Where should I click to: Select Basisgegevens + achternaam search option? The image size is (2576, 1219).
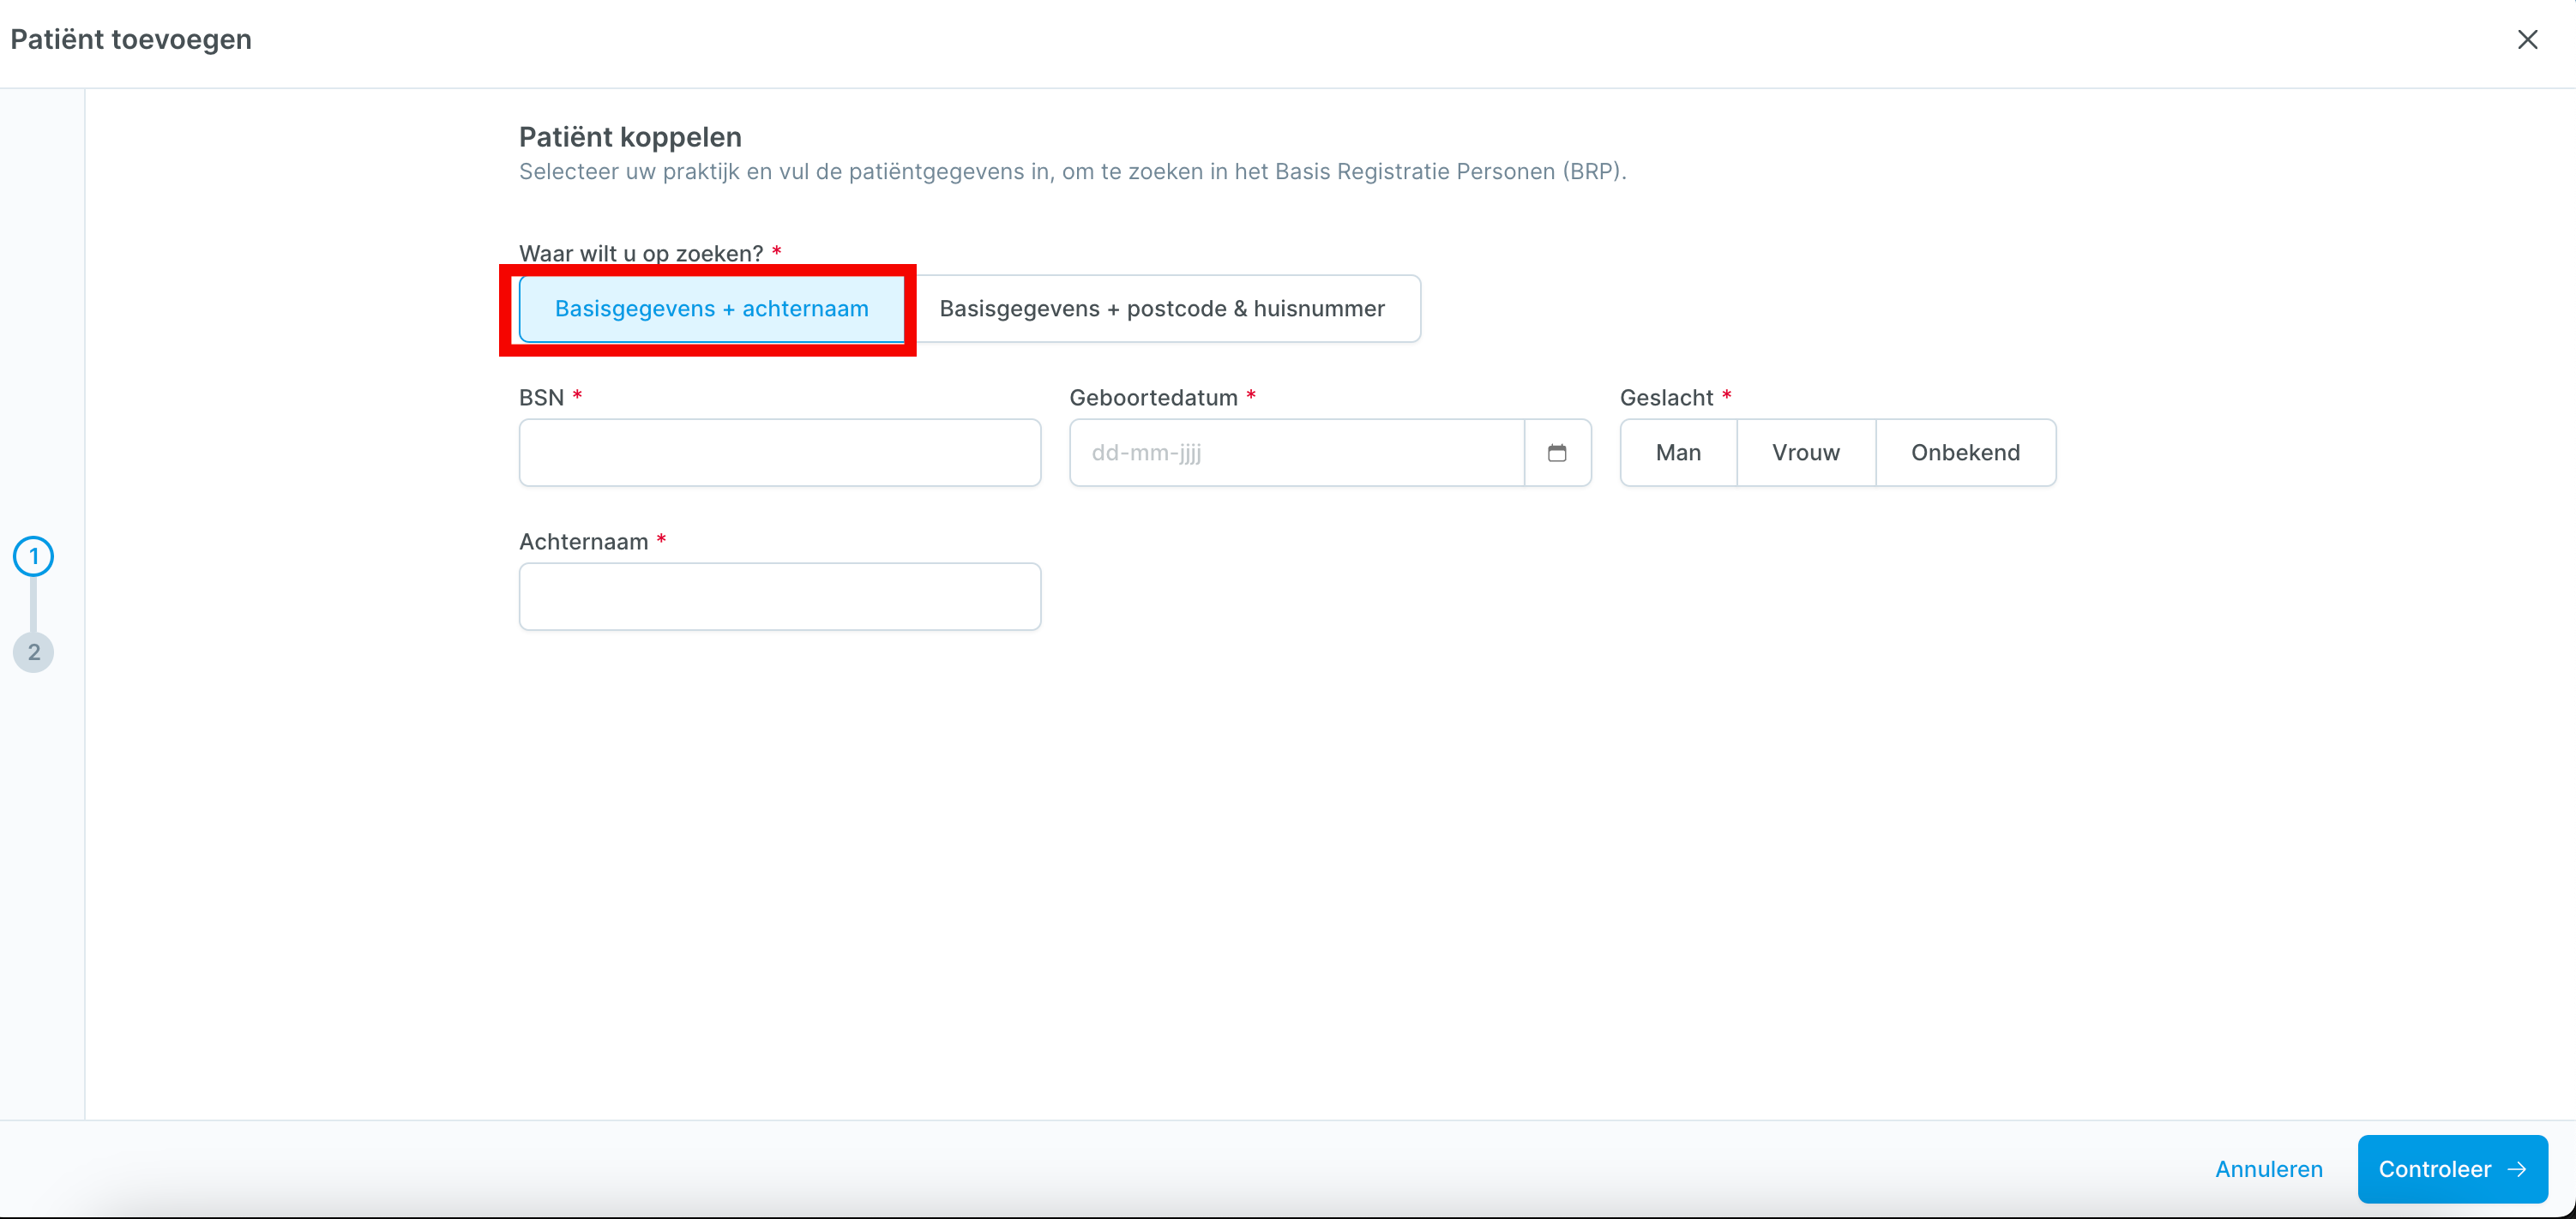[711, 309]
